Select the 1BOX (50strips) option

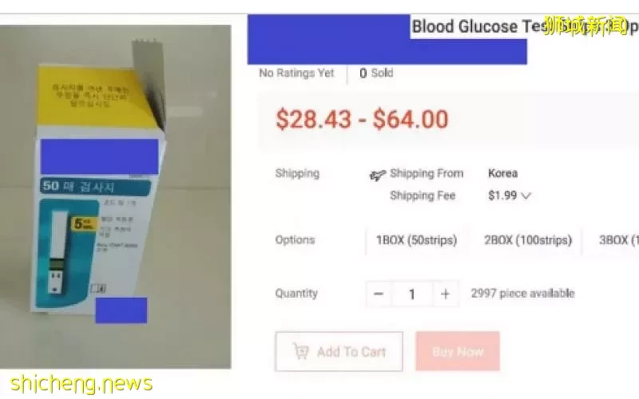[416, 240]
